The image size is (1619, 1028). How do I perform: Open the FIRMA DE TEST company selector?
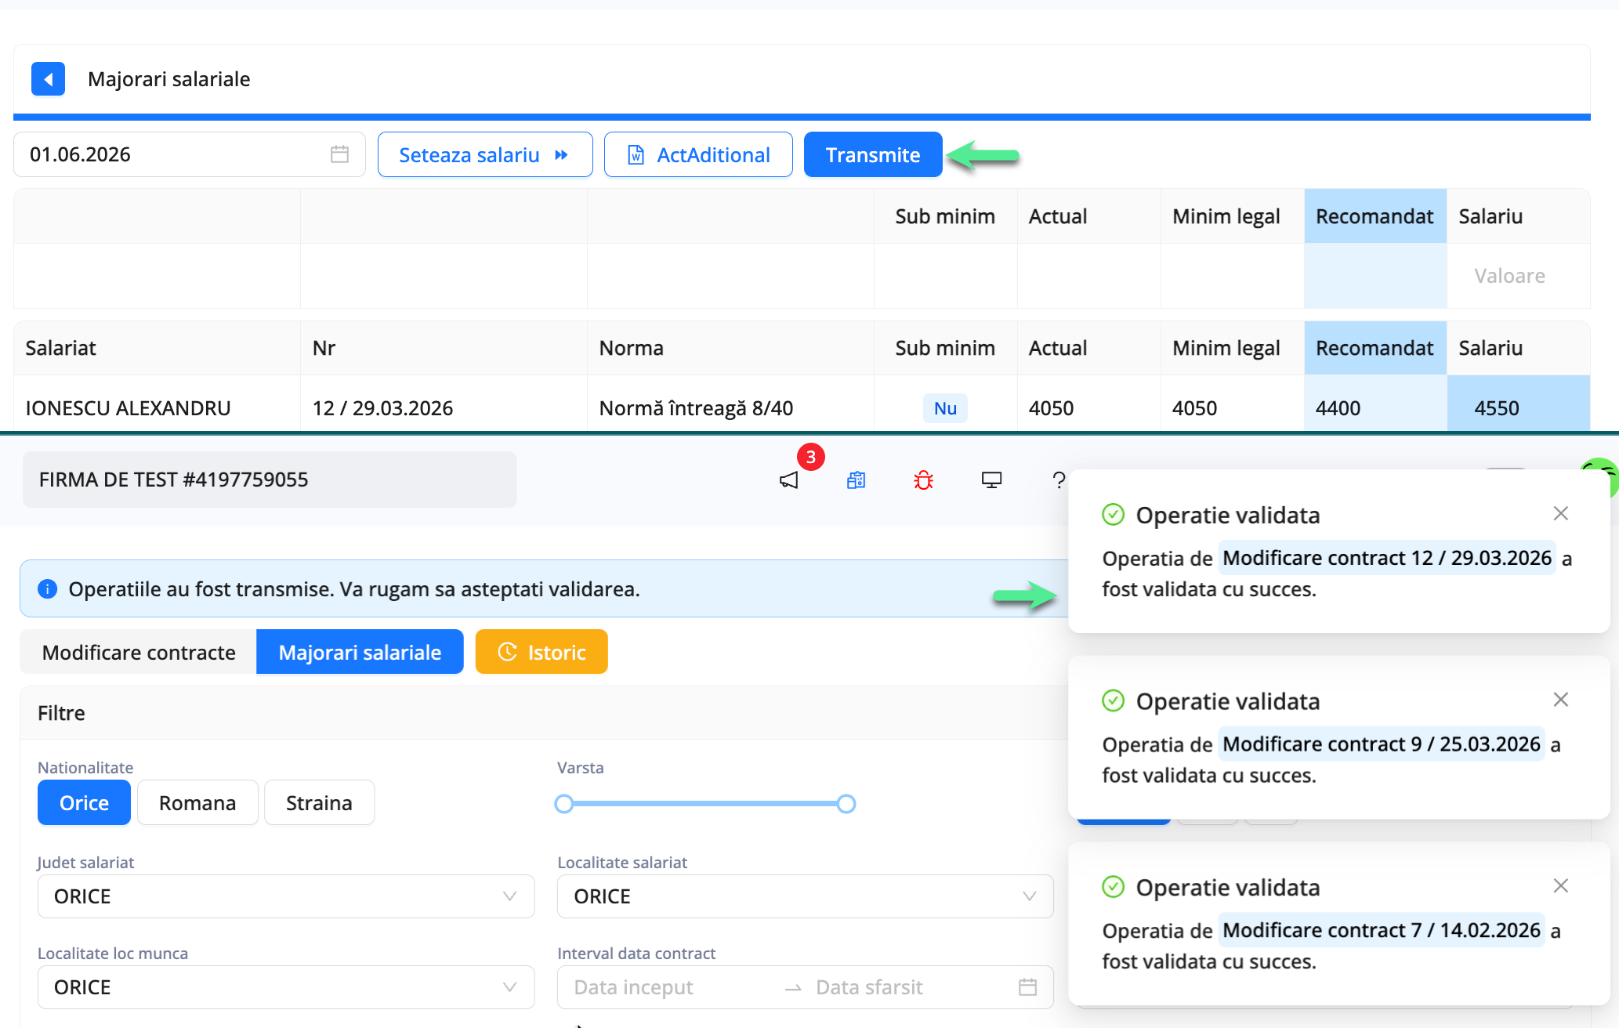270,480
